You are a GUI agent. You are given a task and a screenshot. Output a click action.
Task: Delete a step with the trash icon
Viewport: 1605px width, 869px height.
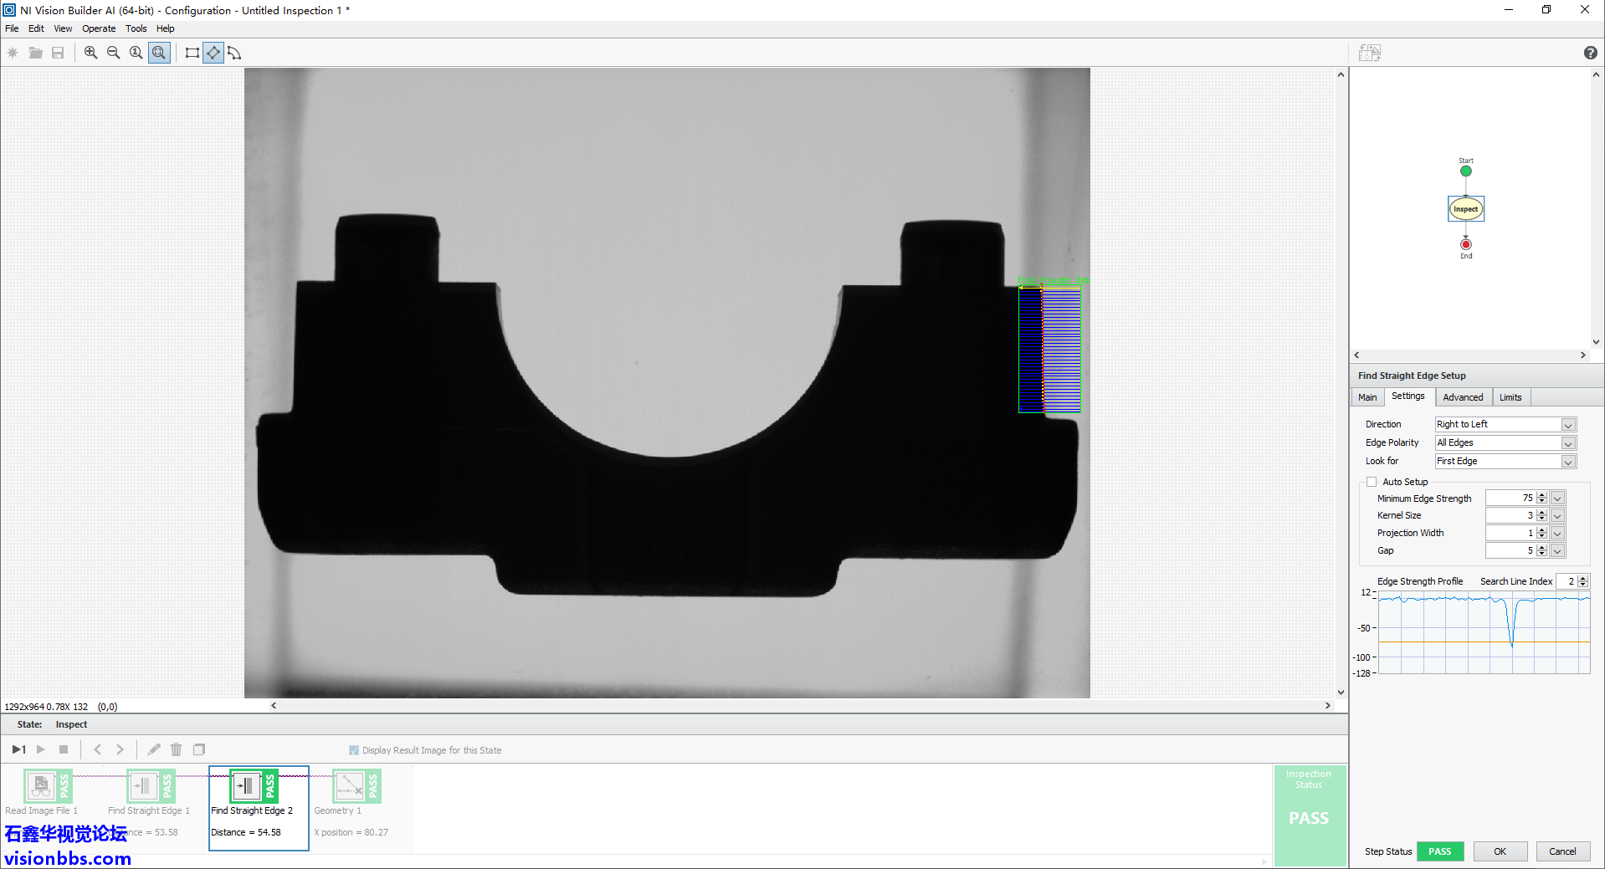[x=176, y=749]
